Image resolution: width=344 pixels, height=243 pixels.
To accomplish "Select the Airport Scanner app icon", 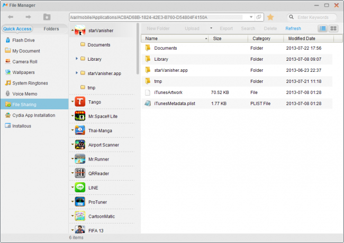I will point(80,145).
